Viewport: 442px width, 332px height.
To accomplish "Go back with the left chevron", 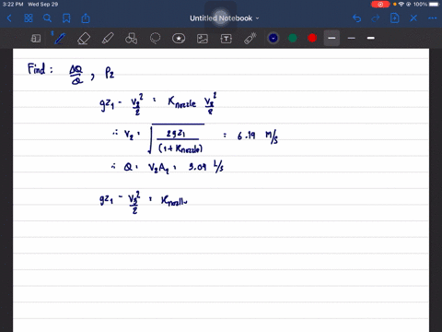I will click(9, 18).
